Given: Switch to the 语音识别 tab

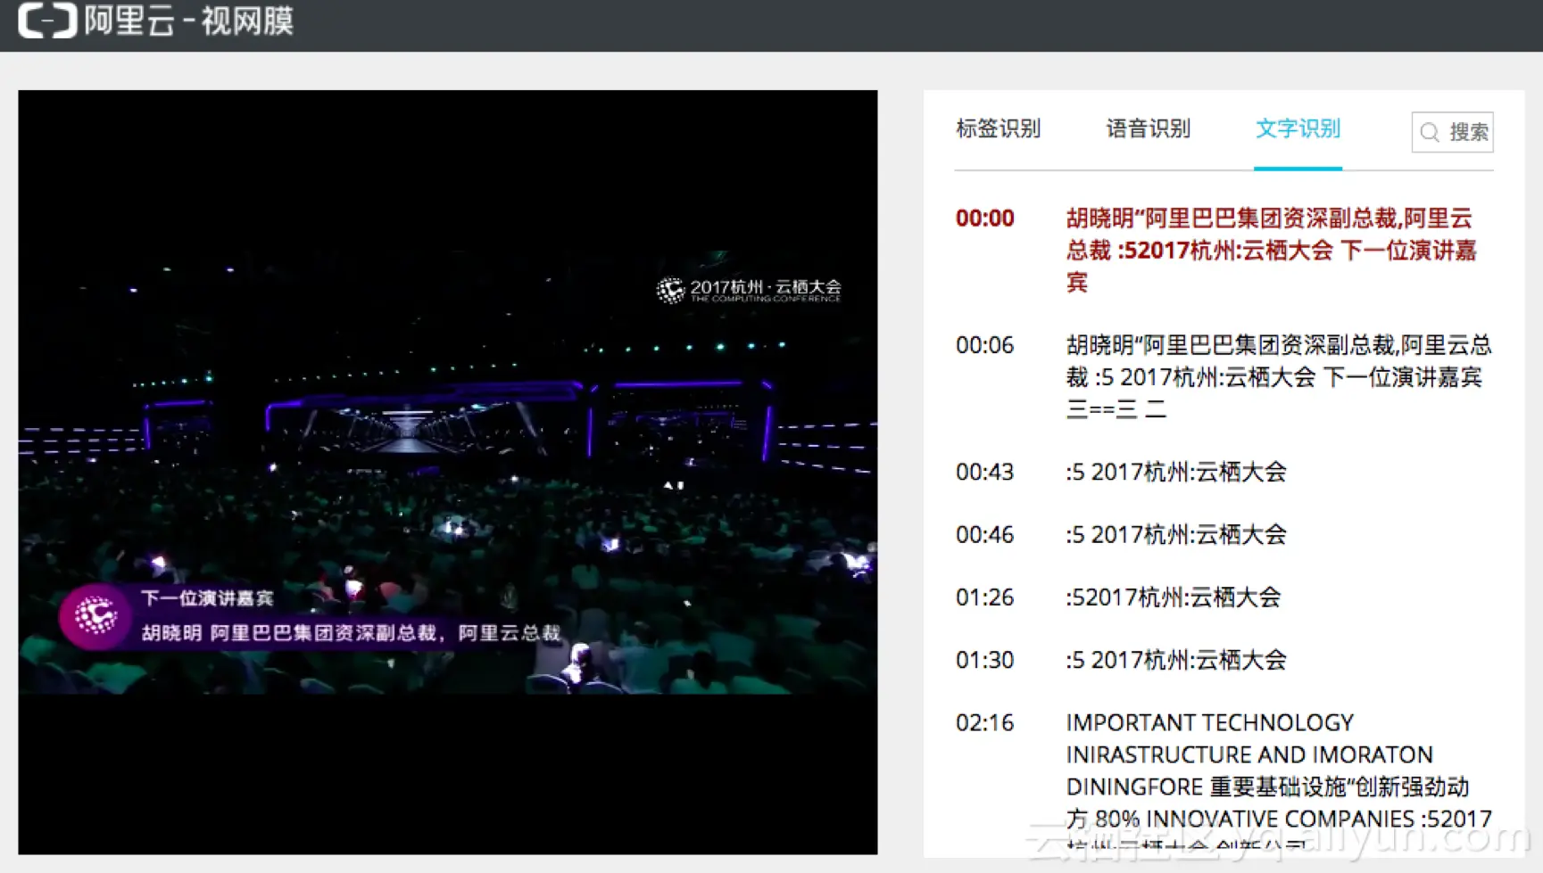Looking at the screenshot, I should [1148, 129].
